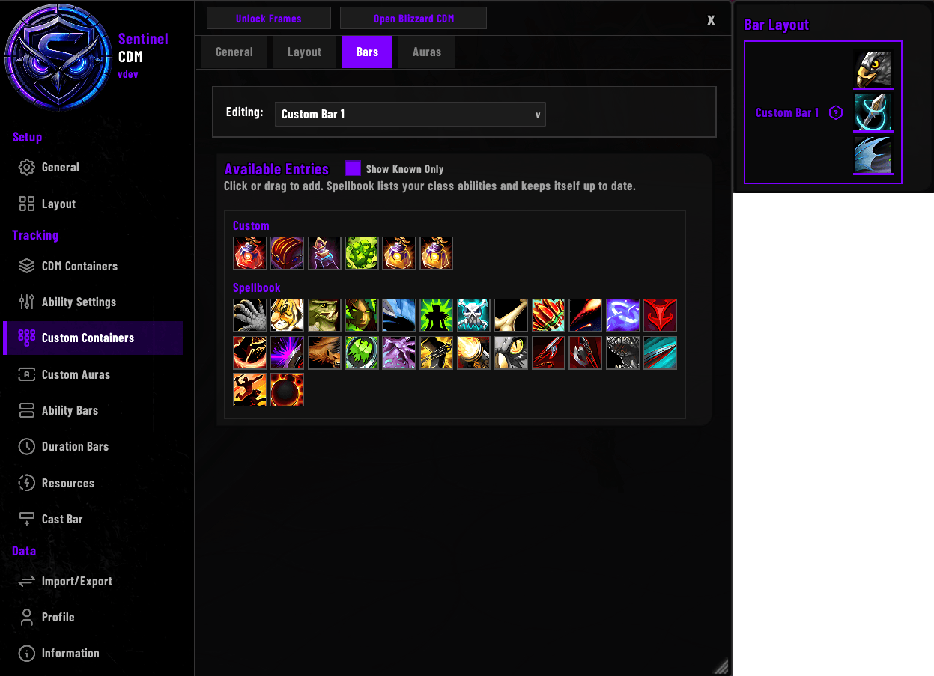
Task: Click the Open Blizzard CDM button
Action: 413,19
